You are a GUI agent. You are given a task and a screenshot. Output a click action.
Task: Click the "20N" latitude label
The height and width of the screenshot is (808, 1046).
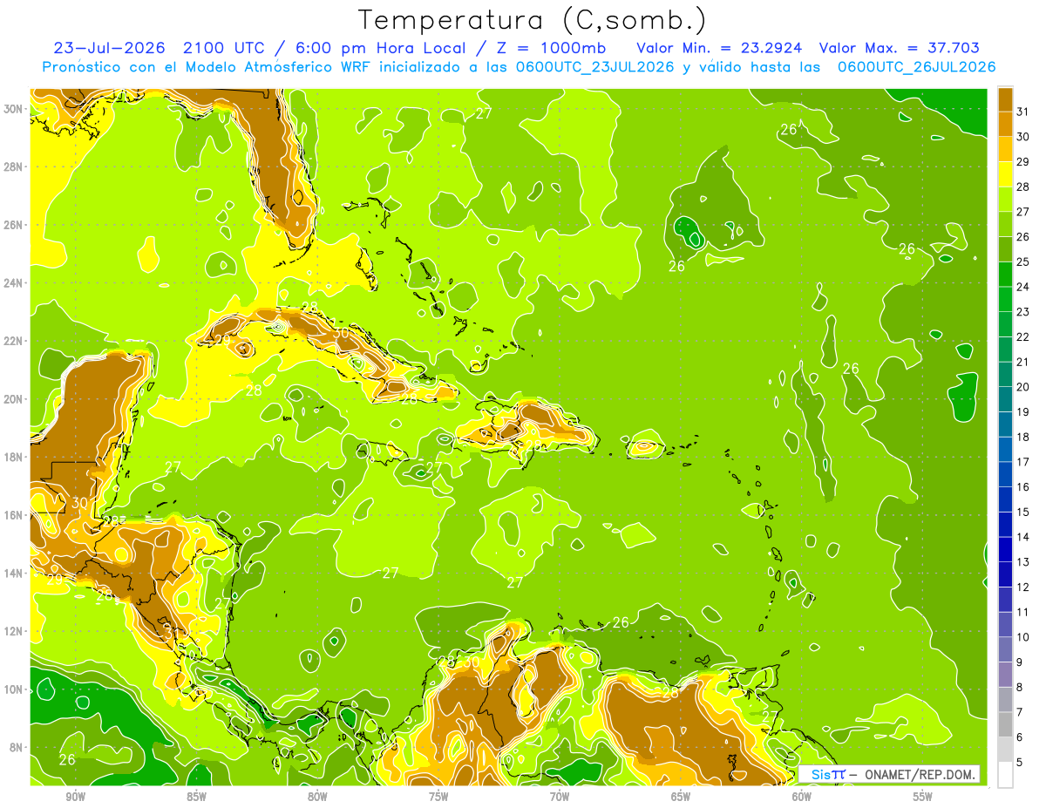15,399
